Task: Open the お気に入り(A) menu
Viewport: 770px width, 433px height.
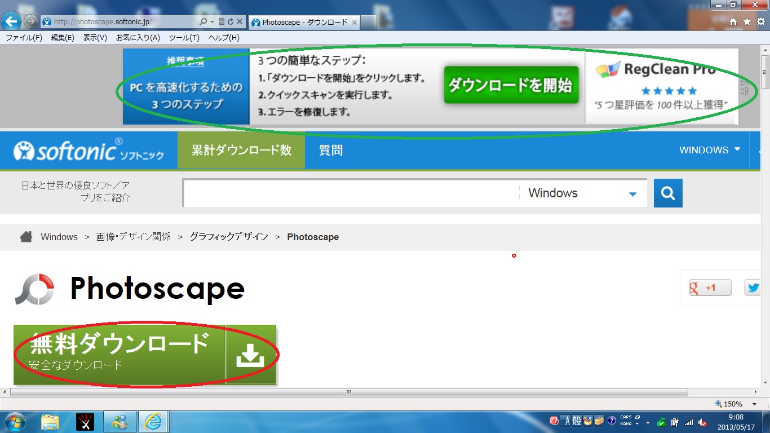Action: pyautogui.click(x=138, y=38)
